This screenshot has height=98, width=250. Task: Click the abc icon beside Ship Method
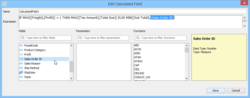[x=21, y=68]
